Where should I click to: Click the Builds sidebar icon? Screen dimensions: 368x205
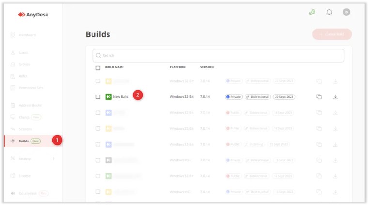tap(13, 141)
